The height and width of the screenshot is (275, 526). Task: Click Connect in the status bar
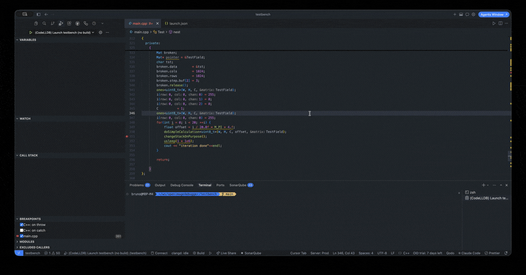click(159, 253)
